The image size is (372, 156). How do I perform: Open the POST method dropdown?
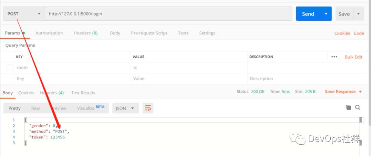coord(24,14)
